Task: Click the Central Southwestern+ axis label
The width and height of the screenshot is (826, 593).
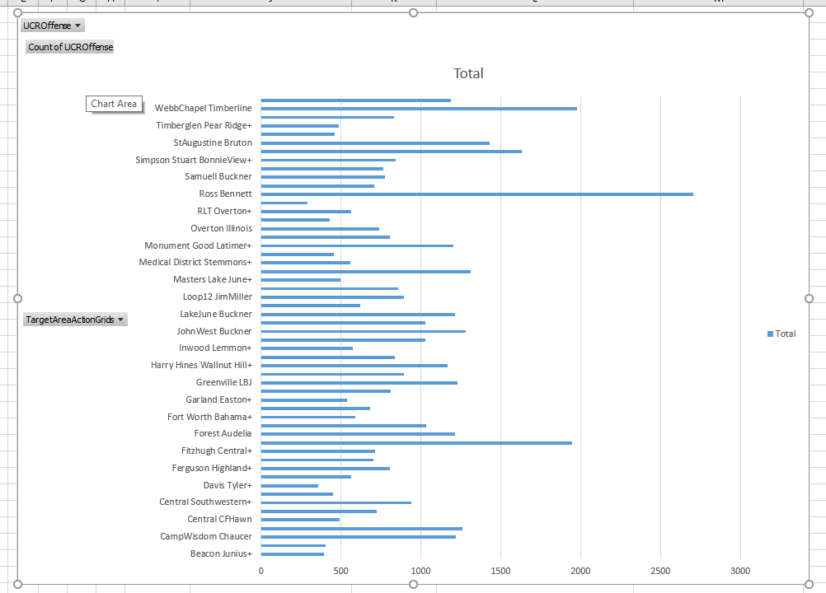Action: pyautogui.click(x=205, y=502)
